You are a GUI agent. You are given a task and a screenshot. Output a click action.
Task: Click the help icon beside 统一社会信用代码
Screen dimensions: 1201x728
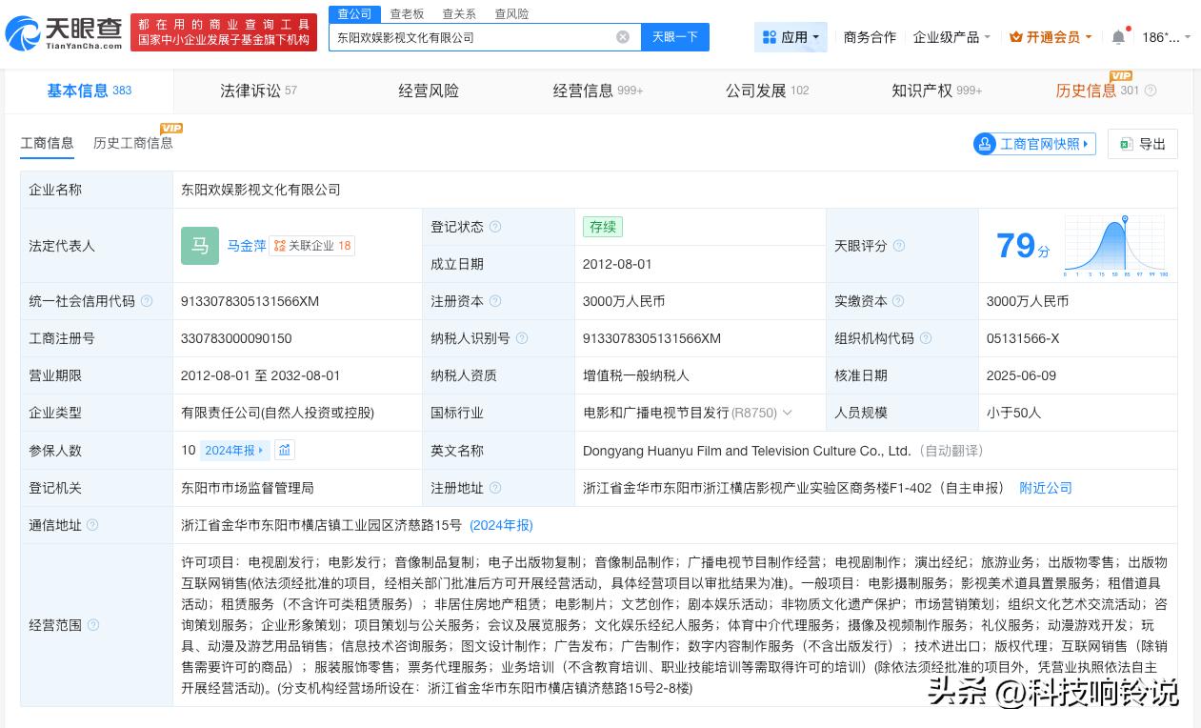pos(147,301)
